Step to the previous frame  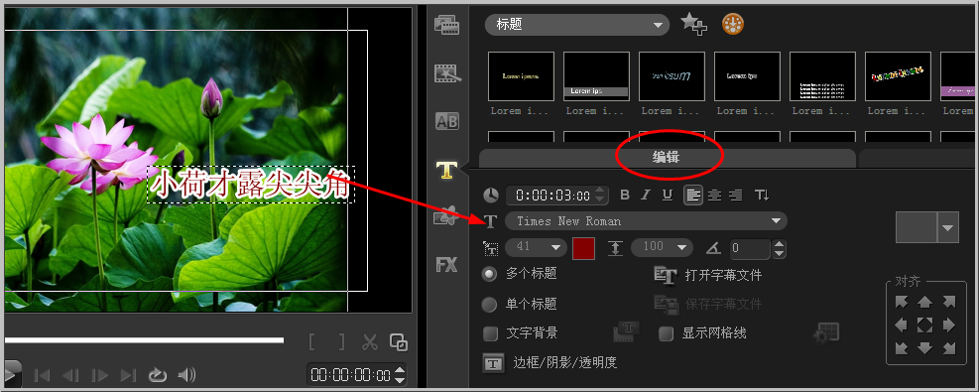coord(70,375)
